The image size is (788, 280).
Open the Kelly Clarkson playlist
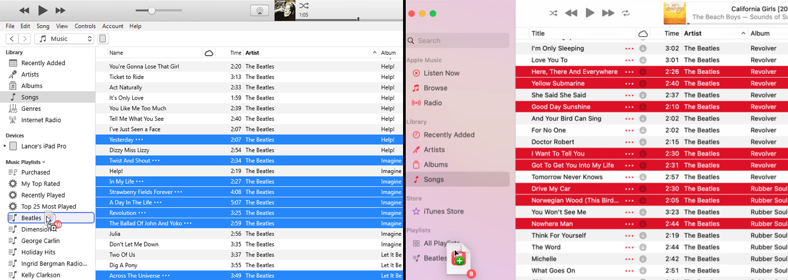(41, 275)
